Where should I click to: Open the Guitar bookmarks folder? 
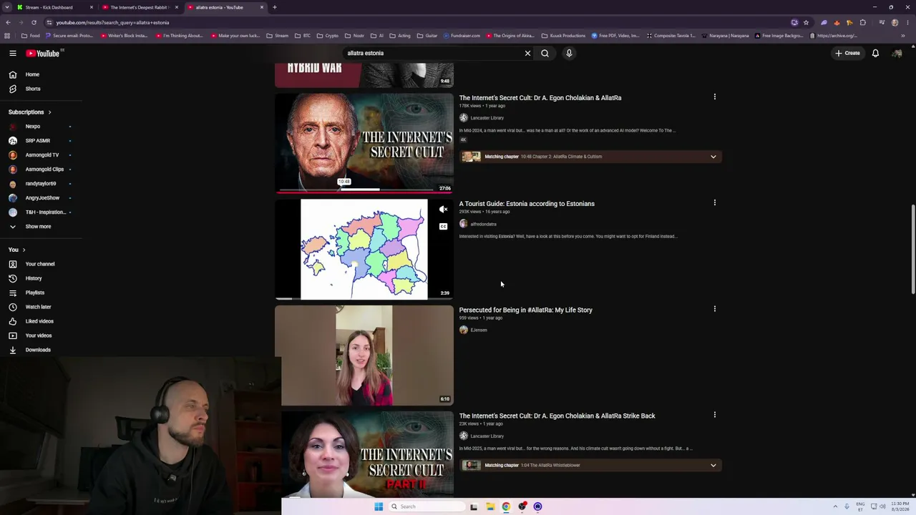[427, 36]
